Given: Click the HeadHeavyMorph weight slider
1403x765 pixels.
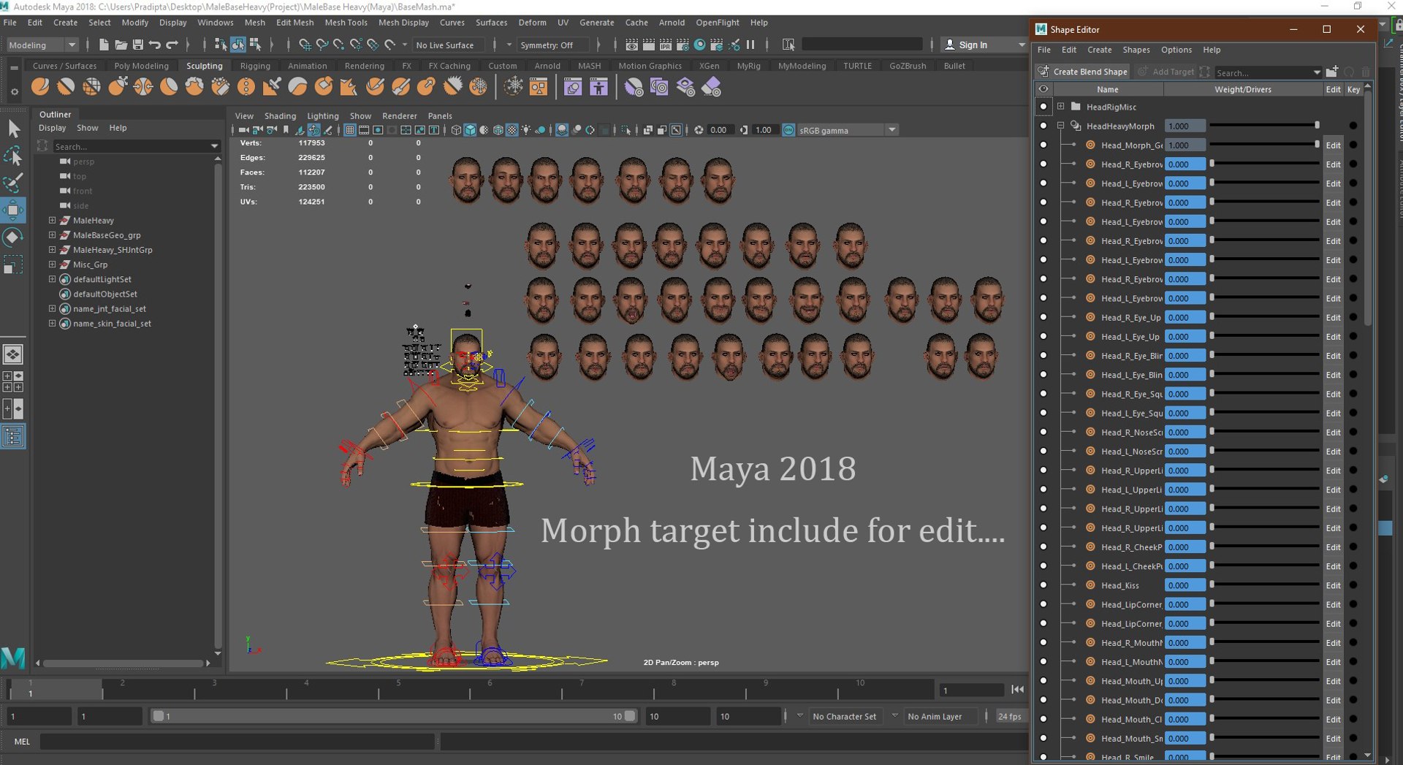Looking at the screenshot, I should pos(1264,126).
